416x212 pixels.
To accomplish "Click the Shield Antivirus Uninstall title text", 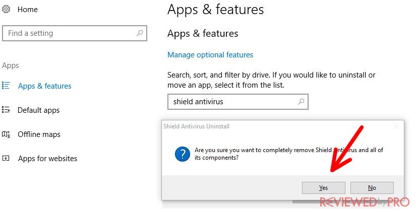I will tap(196, 126).
